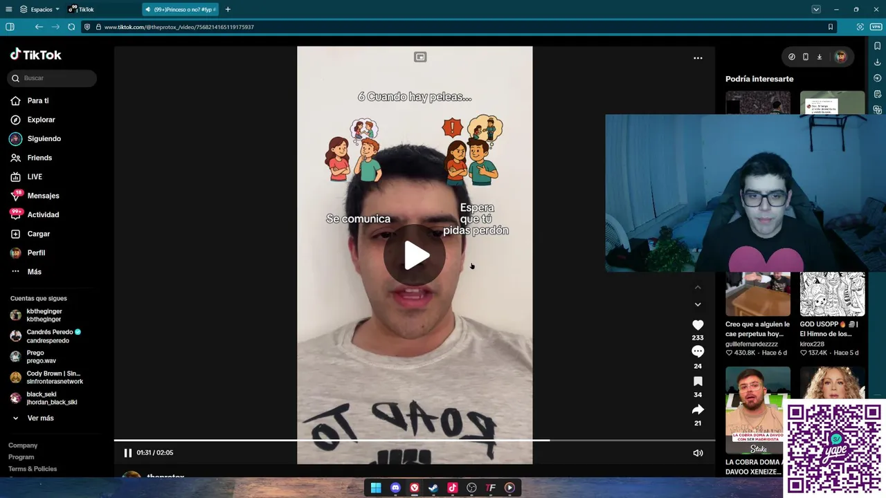Open 'Creo que a alguien le cae perpetua' video
Image resolution: width=886 pixels, height=498 pixels.
point(758,315)
